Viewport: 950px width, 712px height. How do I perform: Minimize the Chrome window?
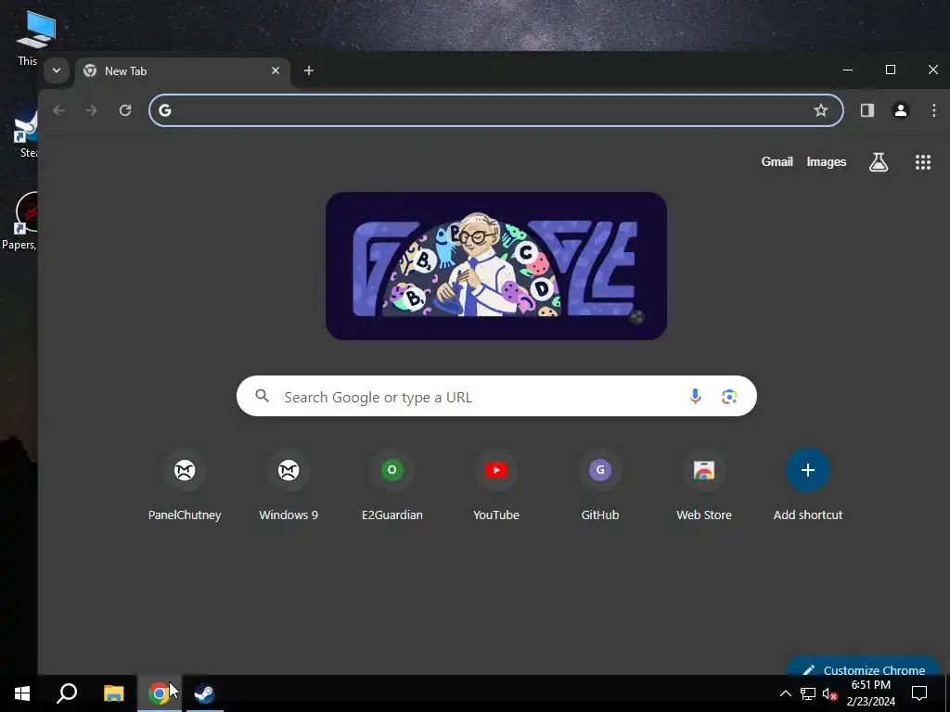click(x=848, y=70)
